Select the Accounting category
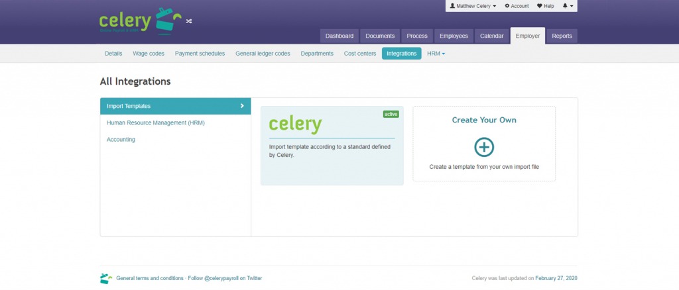Viewport: 679px width, 290px height. coord(121,140)
